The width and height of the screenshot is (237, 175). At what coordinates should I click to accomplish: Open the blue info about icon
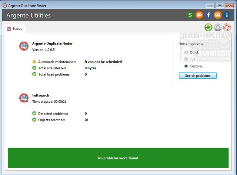click(227, 15)
